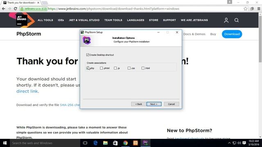262x147 pixels.
Task: Click JetBrains s.r.o. security certificate badge
Action: pyautogui.click(x=34, y=9)
